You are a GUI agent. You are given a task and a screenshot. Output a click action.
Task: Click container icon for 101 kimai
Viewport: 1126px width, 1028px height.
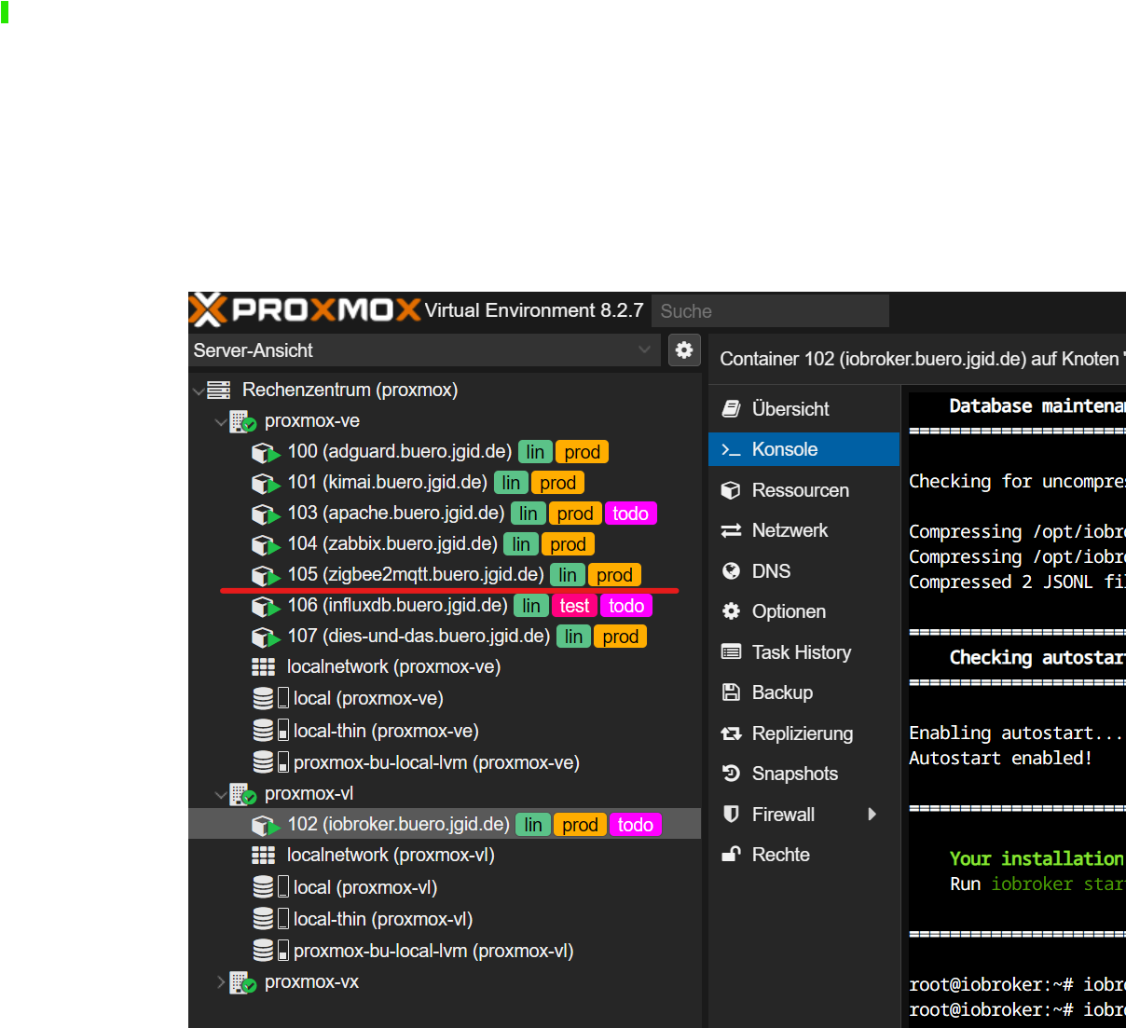tap(266, 484)
